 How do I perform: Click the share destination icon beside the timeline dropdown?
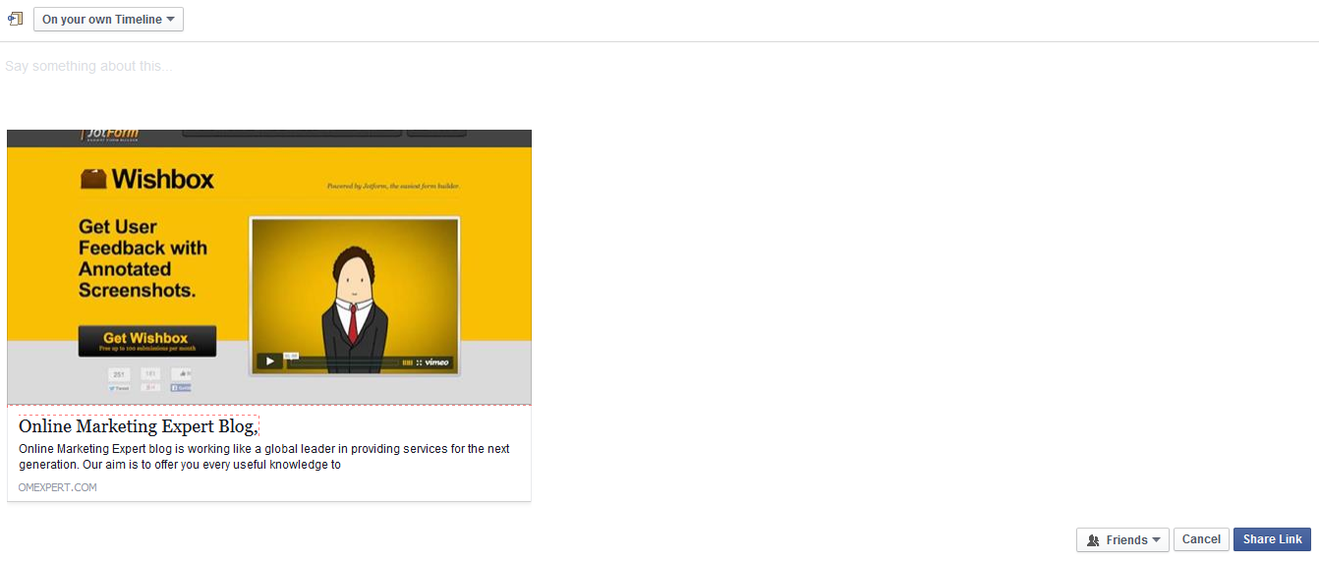(x=15, y=19)
